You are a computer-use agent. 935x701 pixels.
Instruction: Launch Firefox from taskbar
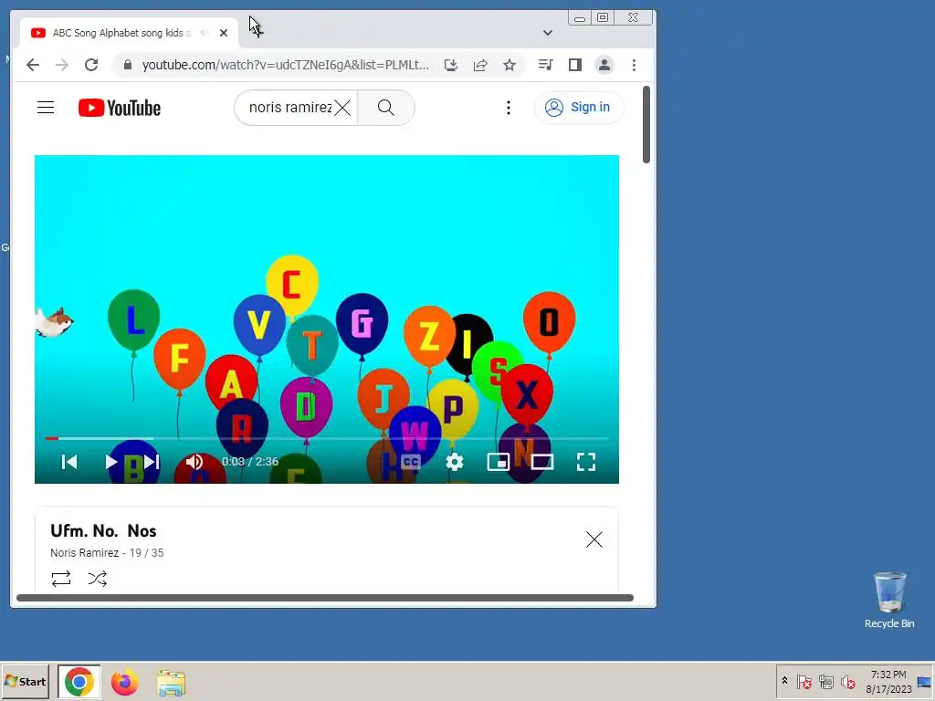pos(124,682)
